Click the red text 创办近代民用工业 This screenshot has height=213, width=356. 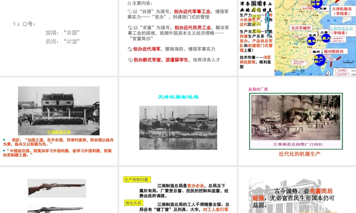(x=193, y=28)
